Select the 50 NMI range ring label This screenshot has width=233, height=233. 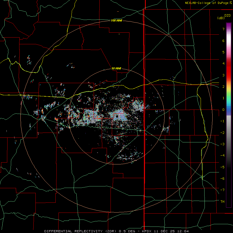[116, 68]
